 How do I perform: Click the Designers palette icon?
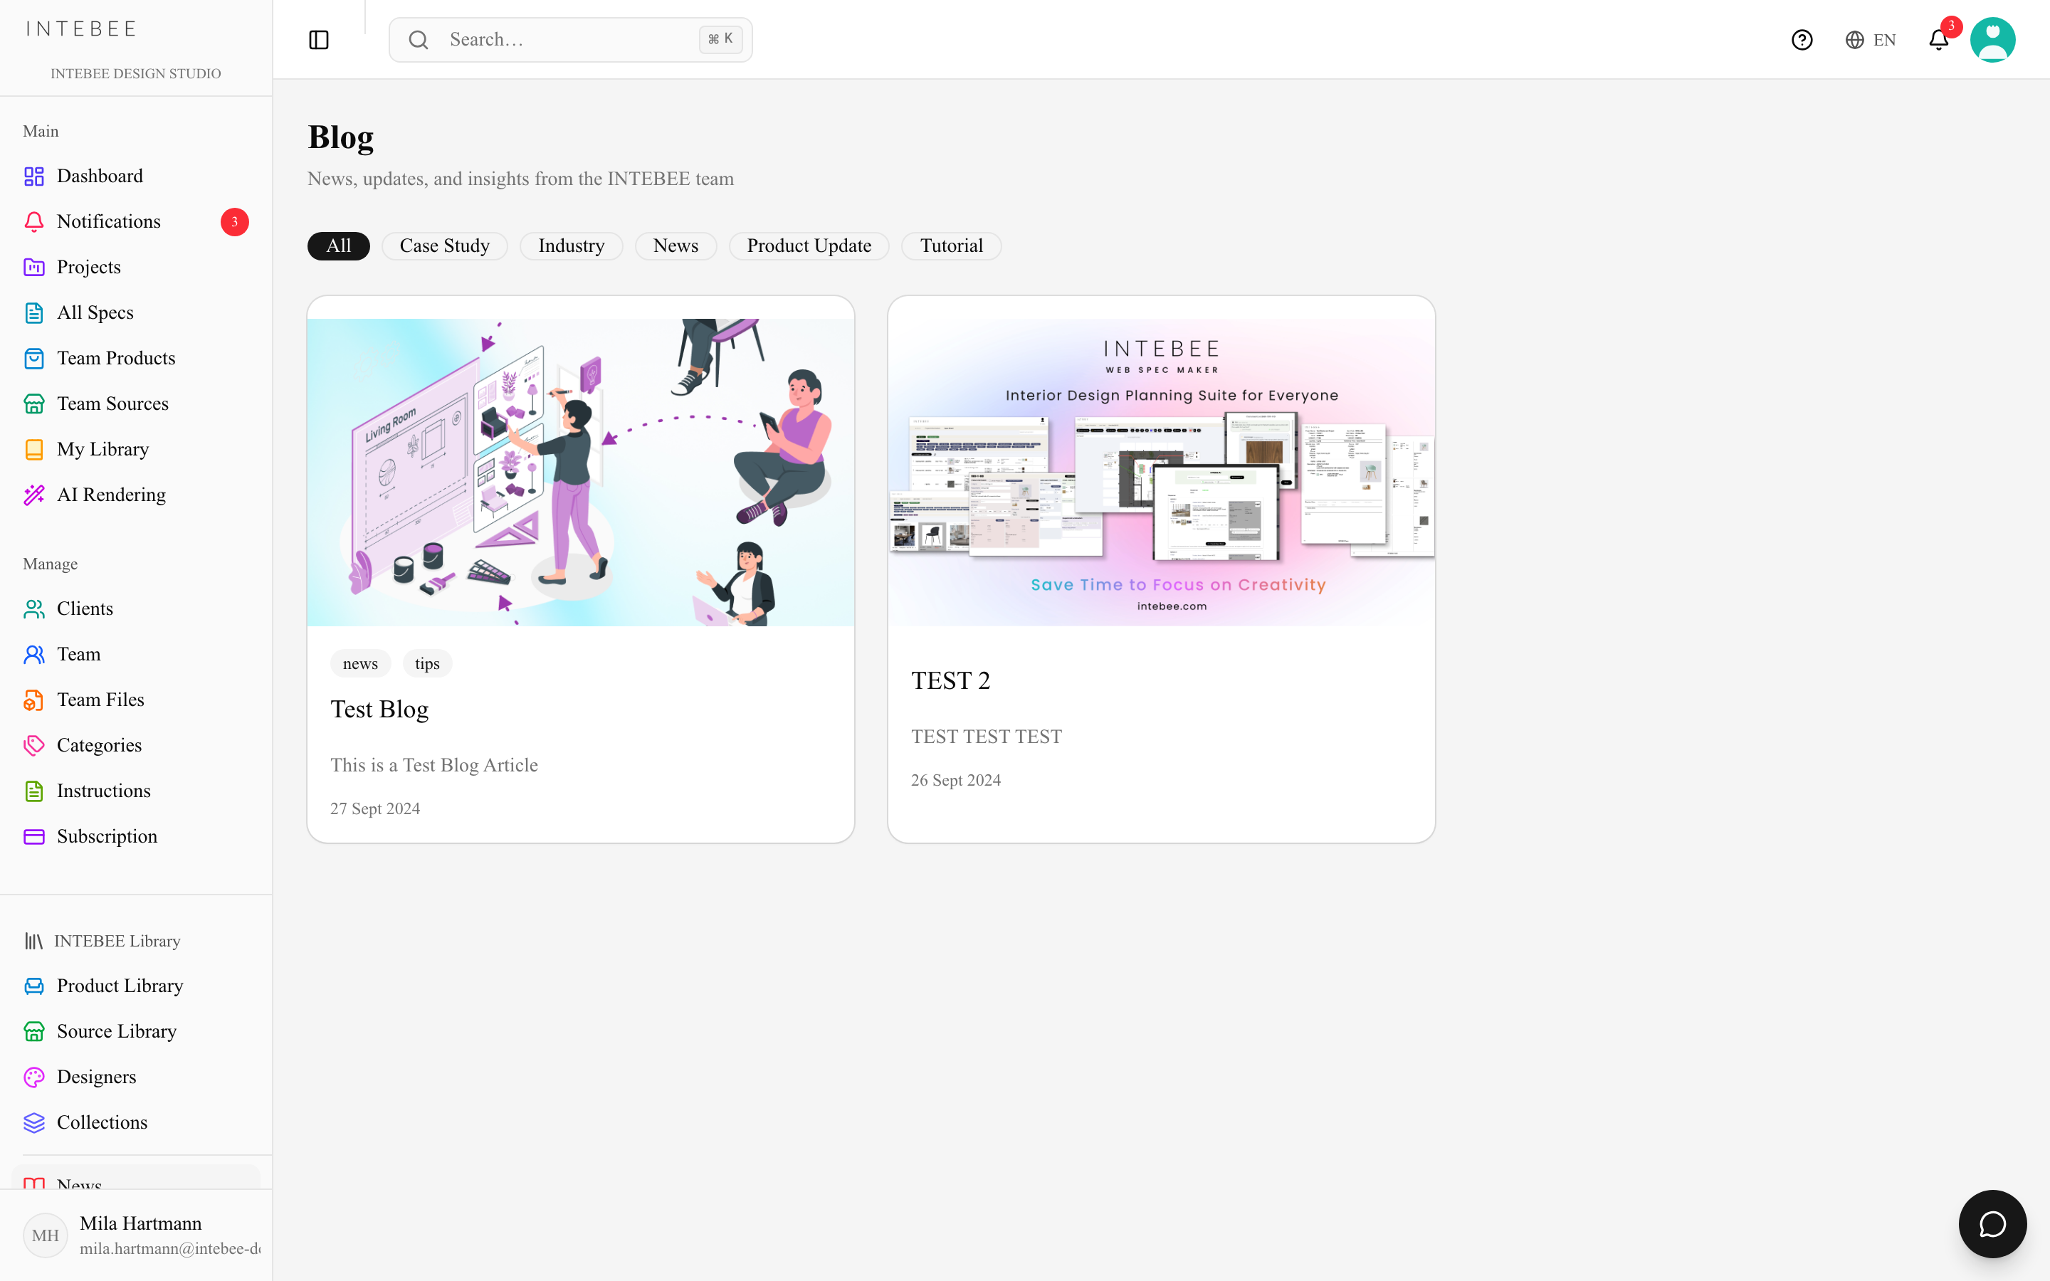click(x=34, y=1077)
